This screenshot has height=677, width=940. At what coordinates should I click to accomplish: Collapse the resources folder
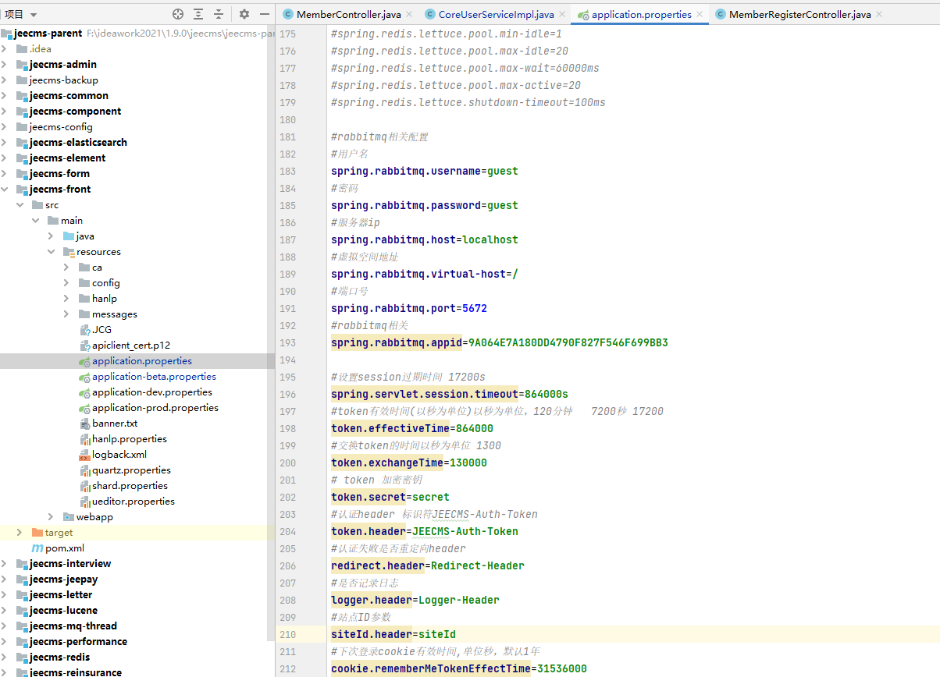tap(51, 251)
